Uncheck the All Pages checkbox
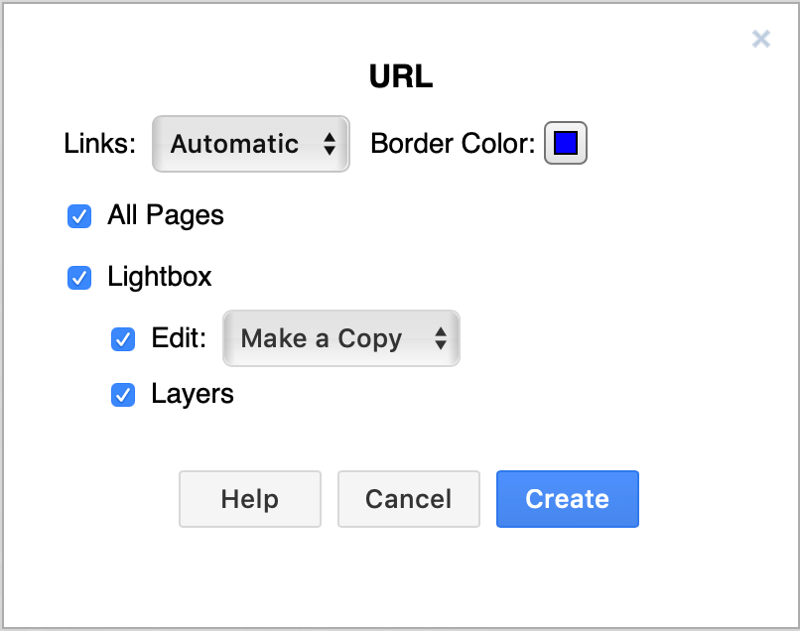Viewport: 800px width, 631px height. click(78, 216)
